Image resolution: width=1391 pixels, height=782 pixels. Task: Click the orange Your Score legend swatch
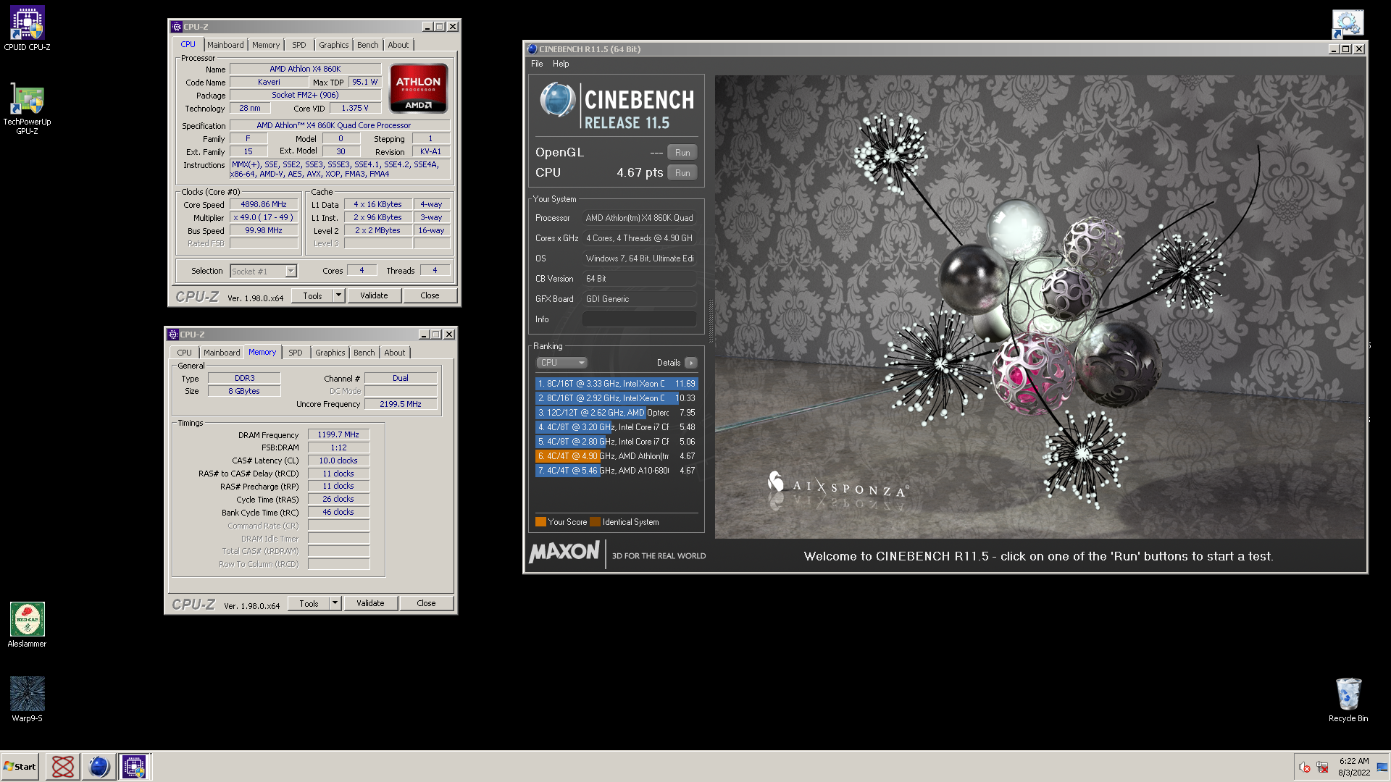(x=540, y=522)
